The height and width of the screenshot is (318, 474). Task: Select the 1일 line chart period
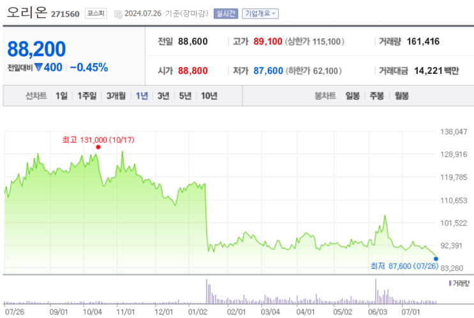coord(61,96)
